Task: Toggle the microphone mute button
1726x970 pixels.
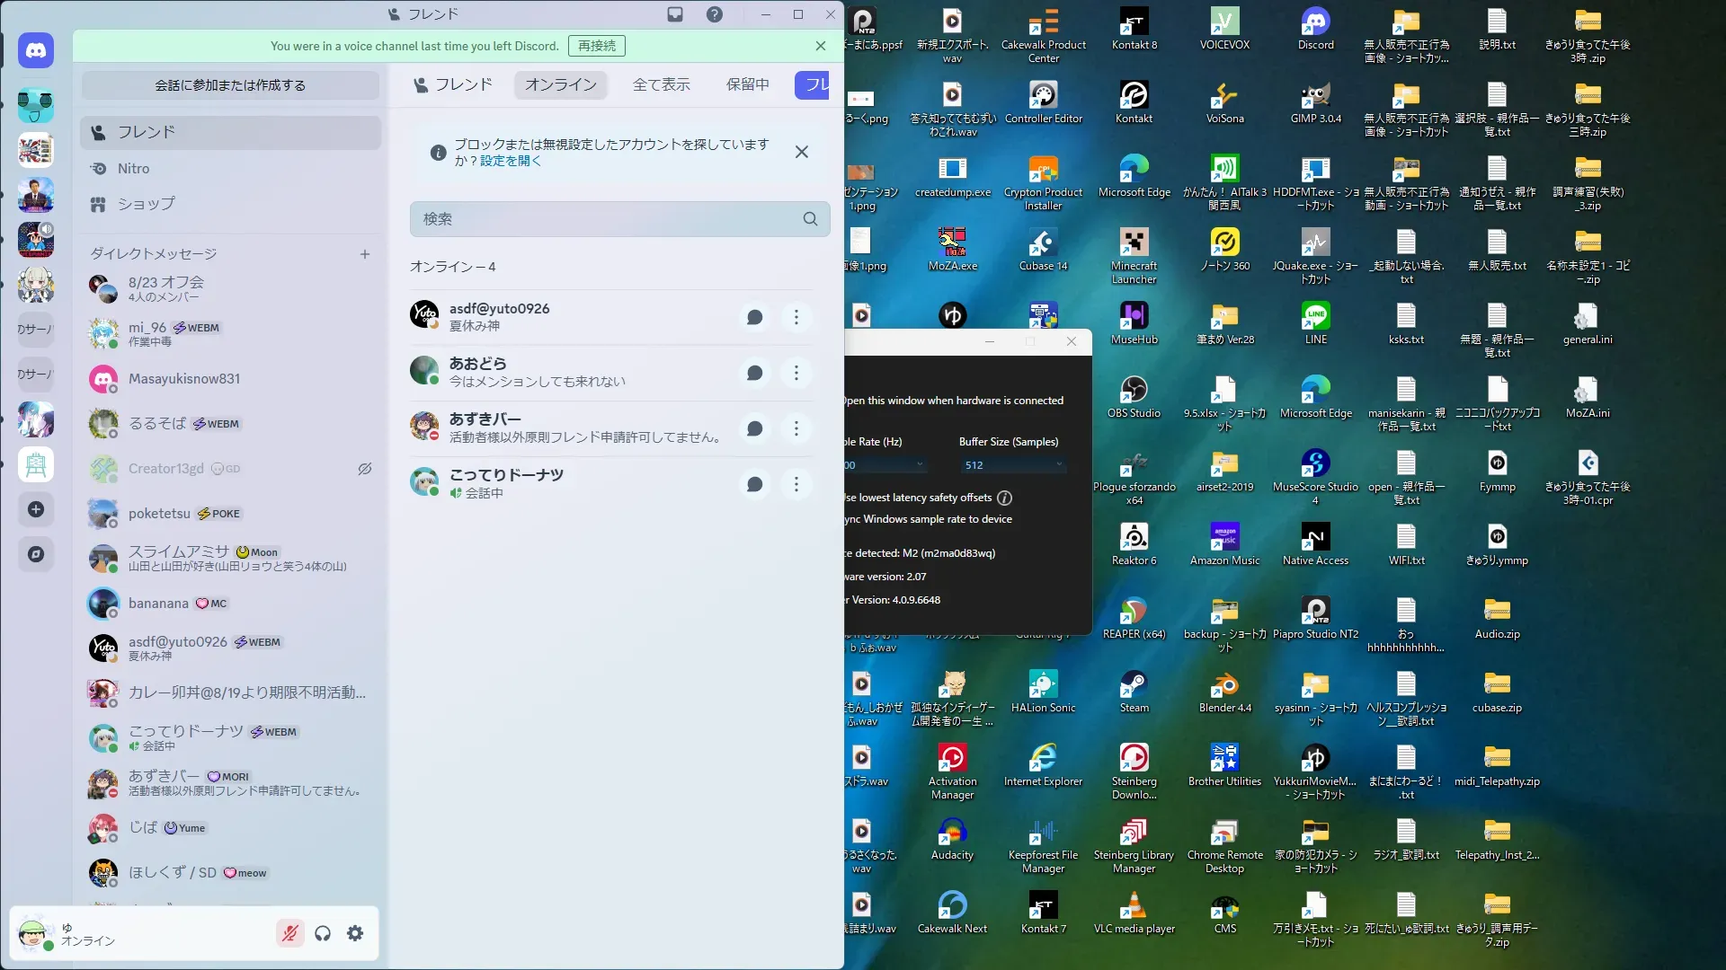Action: [289, 933]
